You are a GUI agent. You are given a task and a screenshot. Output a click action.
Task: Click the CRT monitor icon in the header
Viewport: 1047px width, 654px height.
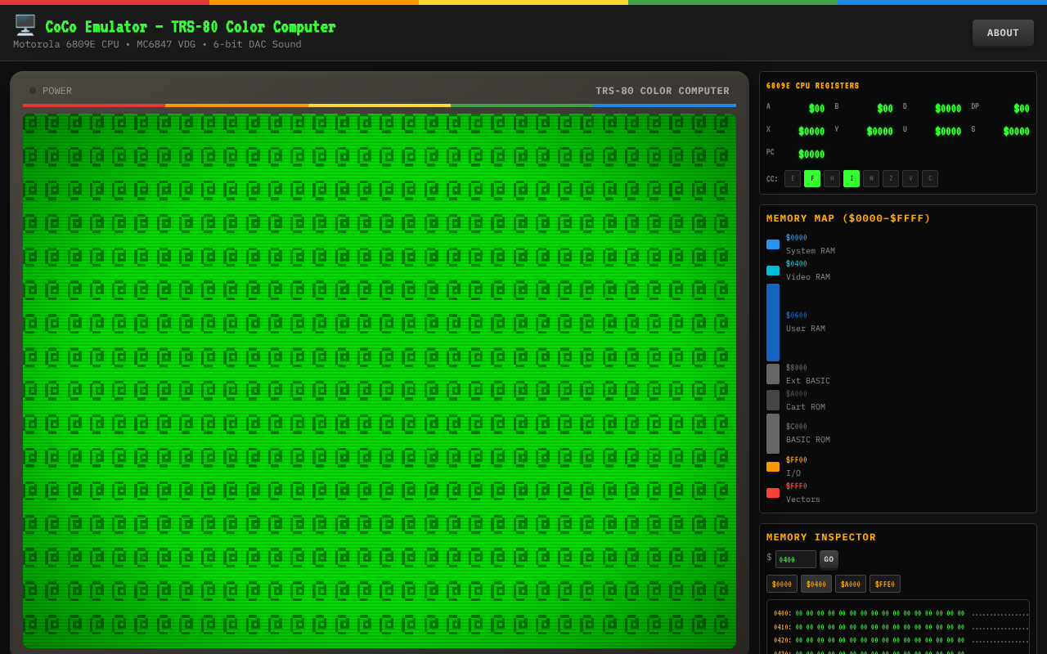tap(25, 25)
